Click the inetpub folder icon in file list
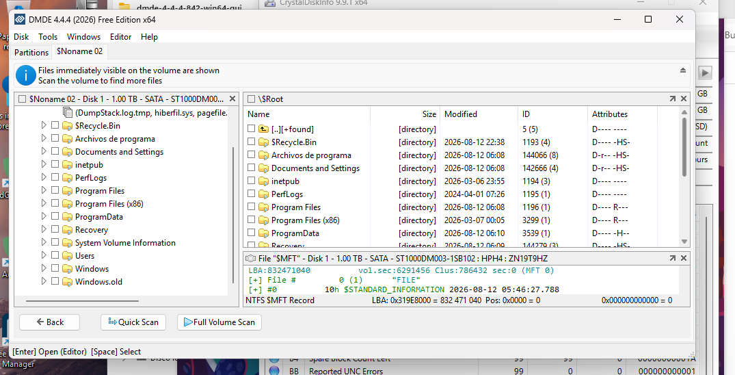Viewport: 735px width, 375px height. pyautogui.click(x=263, y=181)
